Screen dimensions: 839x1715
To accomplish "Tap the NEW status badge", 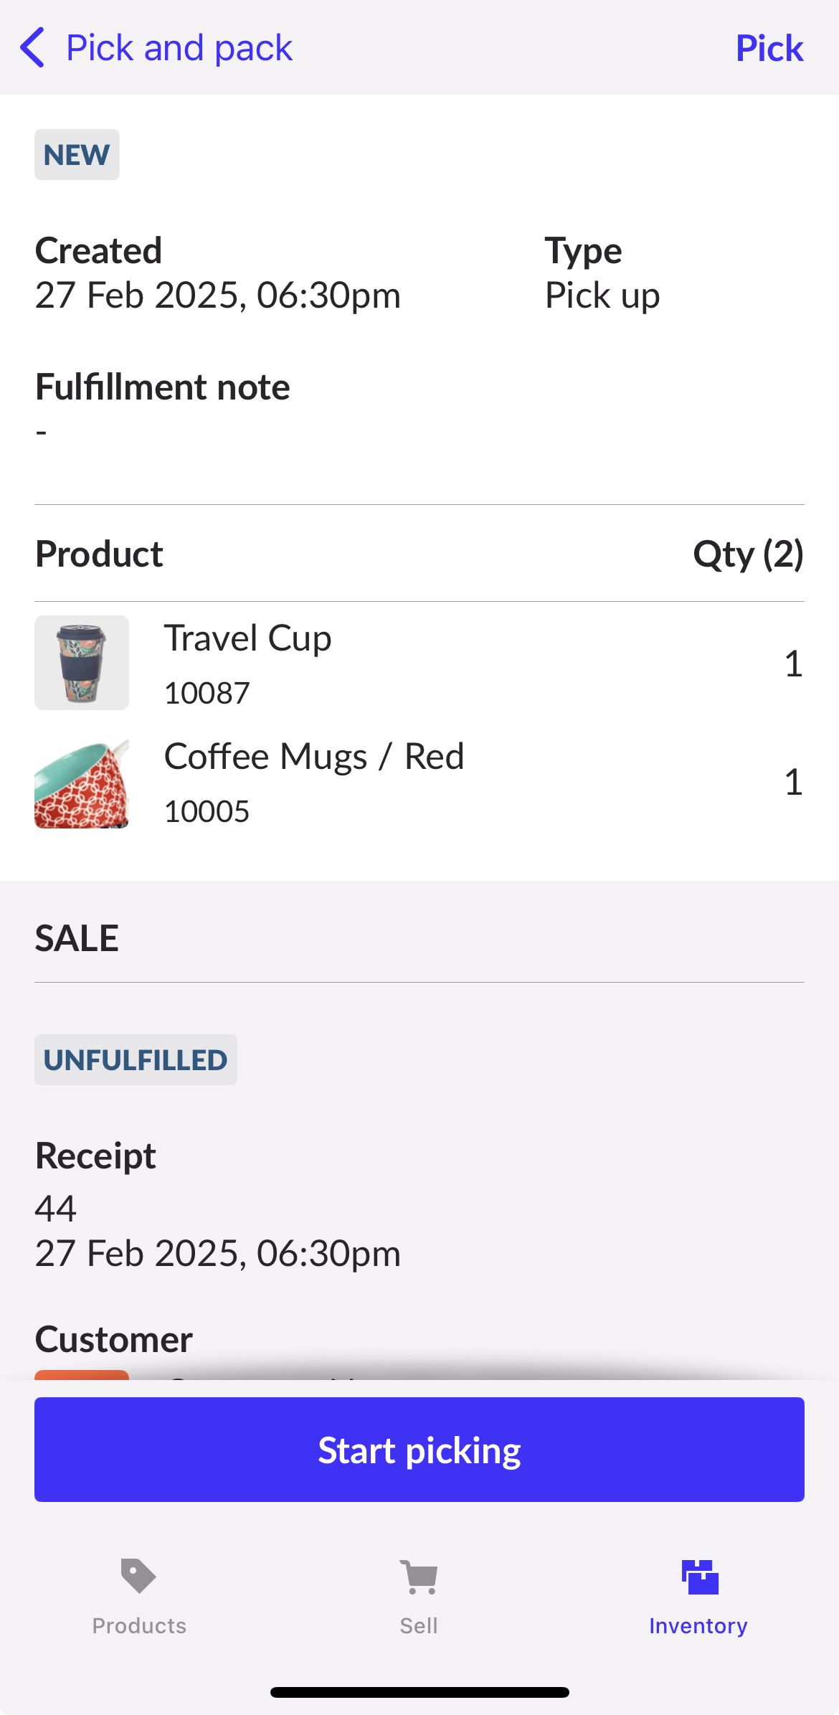I will click(x=77, y=154).
